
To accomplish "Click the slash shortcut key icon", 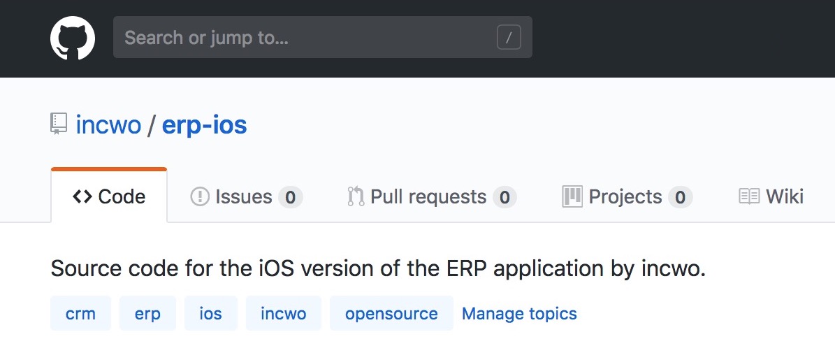I will pos(509,37).
